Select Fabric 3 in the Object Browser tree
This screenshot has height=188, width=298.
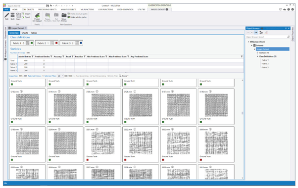[265, 67]
